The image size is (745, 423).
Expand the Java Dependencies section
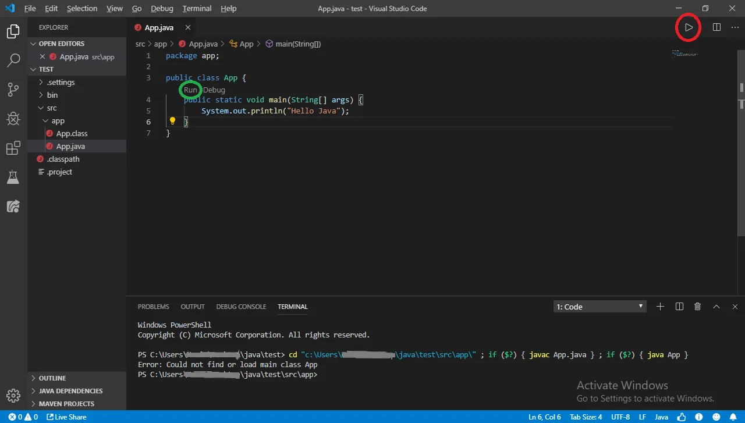tap(70, 391)
